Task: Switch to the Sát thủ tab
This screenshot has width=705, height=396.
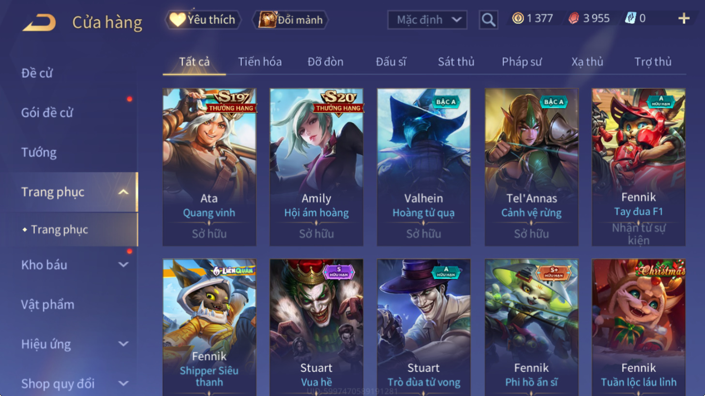Action: tap(456, 62)
